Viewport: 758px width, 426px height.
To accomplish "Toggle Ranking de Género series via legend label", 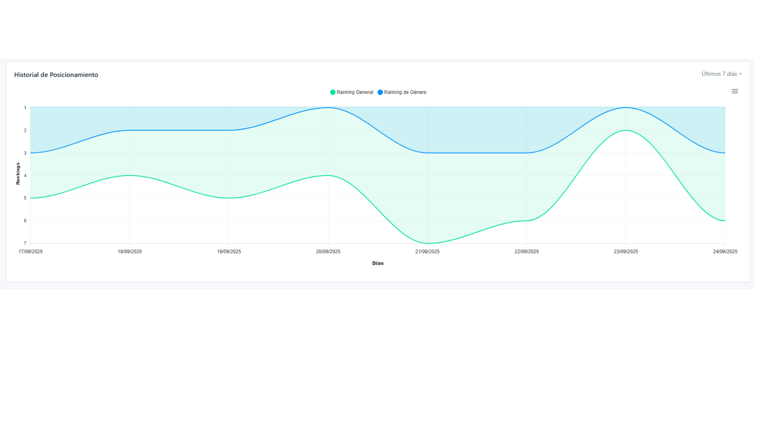I will (x=405, y=92).
